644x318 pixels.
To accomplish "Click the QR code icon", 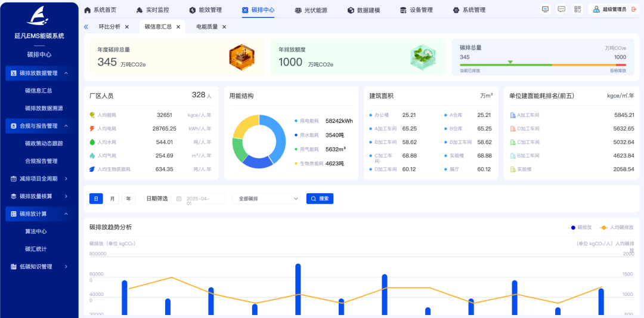I will pos(577,10).
